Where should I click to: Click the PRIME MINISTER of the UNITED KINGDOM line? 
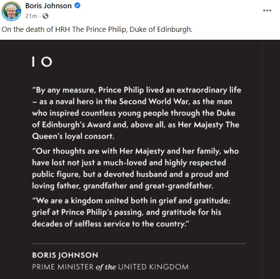click(x=110, y=267)
